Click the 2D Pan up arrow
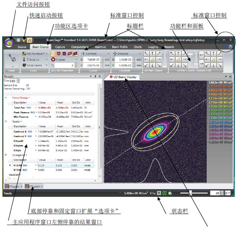The width and height of the screenshot is (239, 228). [x=152, y=54]
